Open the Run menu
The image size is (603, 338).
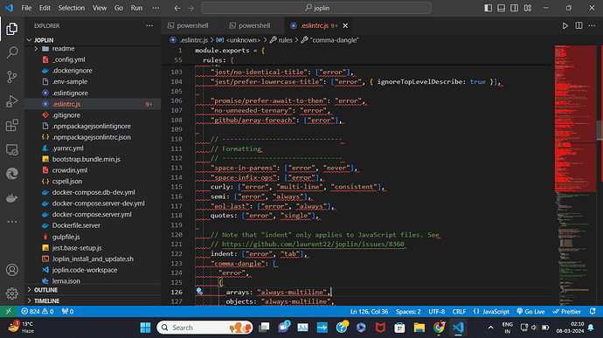tap(136, 8)
